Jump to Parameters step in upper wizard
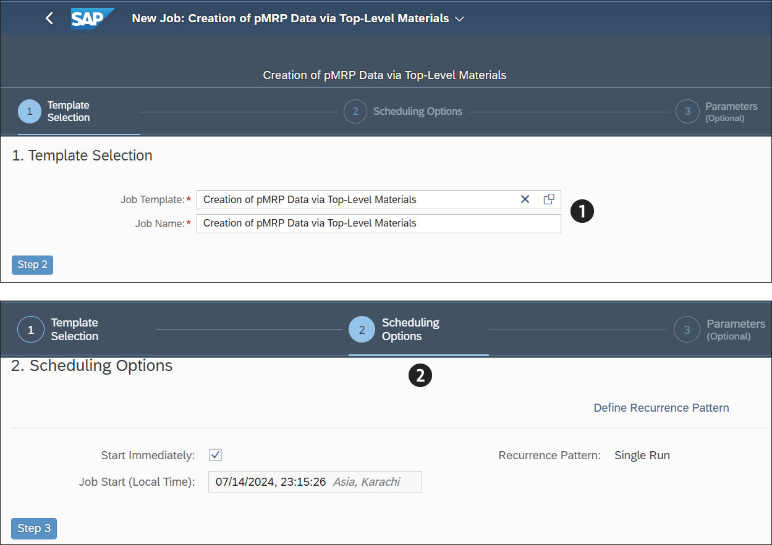 [716, 112]
